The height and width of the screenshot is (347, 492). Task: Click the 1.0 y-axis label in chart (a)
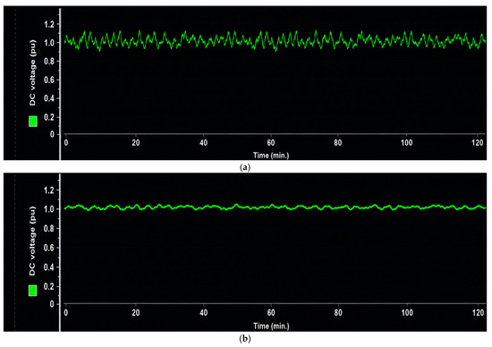coord(49,43)
